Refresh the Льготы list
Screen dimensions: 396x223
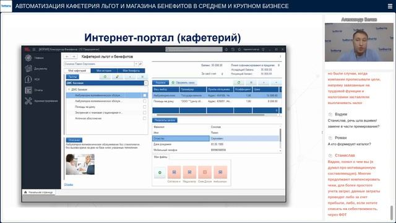(105, 77)
